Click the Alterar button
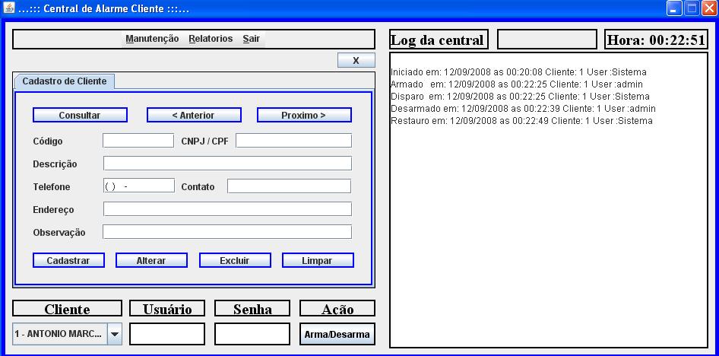Viewport: 719px width, 356px height. click(x=151, y=261)
